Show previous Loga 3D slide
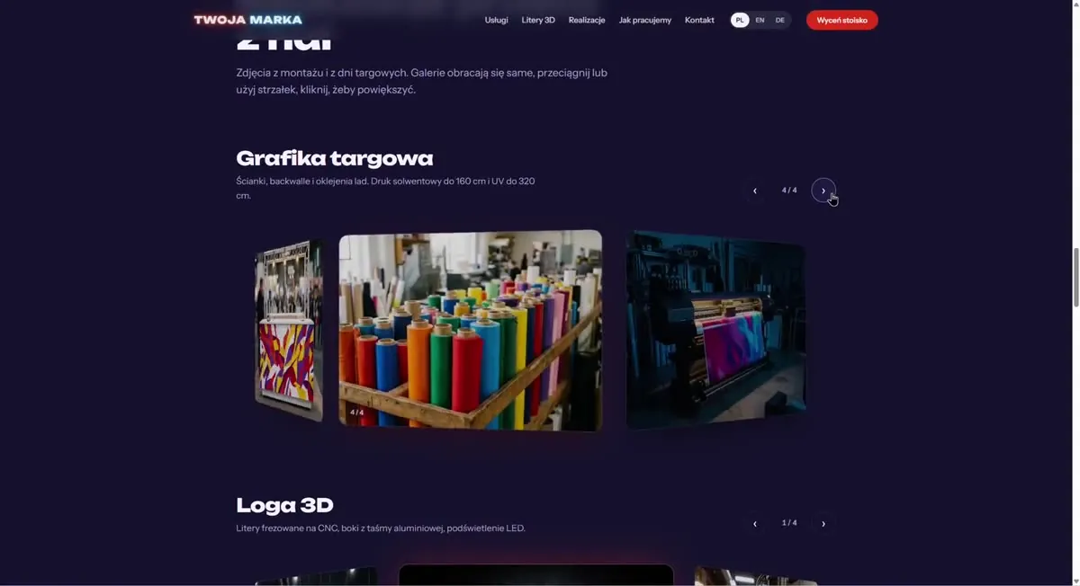 coord(755,523)
